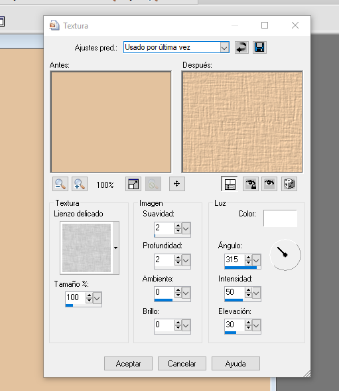Viewport: 339px width, 391px height.
Task: Toggle the show/hide previews panel button
Action: click(230, 184)
